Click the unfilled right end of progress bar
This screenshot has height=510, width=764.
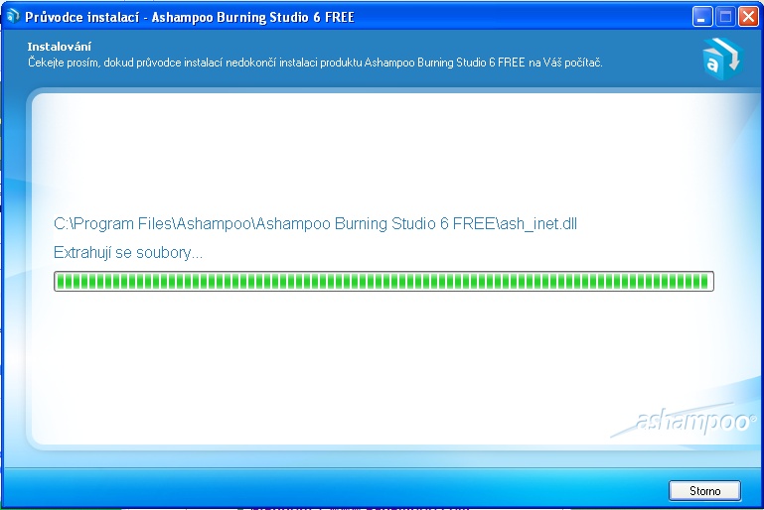(x=710, y=281)
